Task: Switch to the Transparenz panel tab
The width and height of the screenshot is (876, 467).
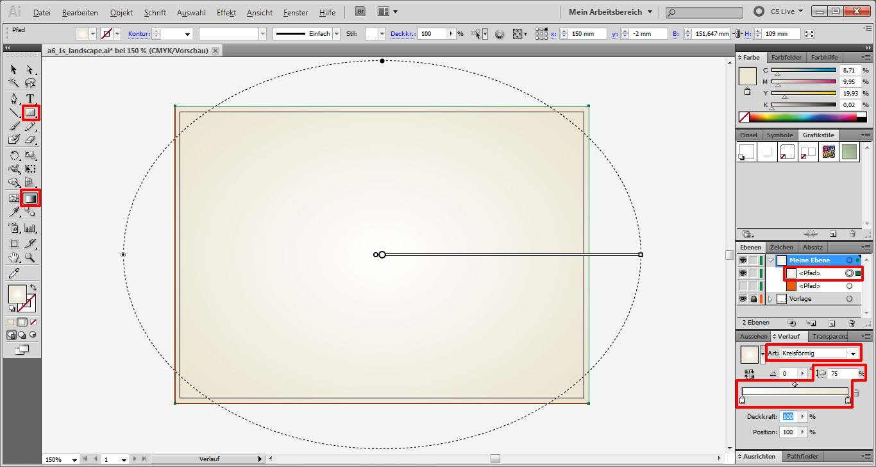Action: [829, 336]
